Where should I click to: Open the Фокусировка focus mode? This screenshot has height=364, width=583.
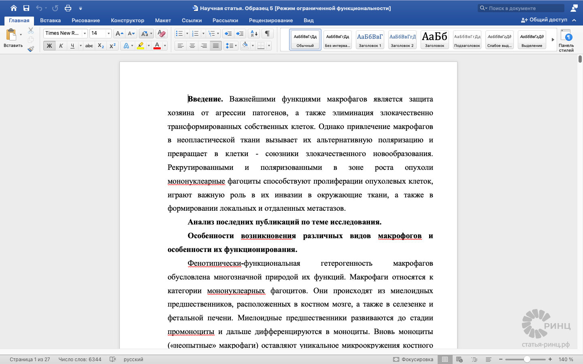(413, 359)
